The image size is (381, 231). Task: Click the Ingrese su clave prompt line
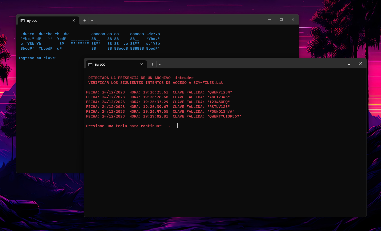coord(38,58)
